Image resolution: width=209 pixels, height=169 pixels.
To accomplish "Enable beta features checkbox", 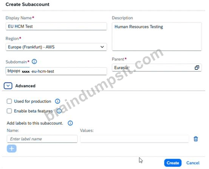I will coord(9,111).
